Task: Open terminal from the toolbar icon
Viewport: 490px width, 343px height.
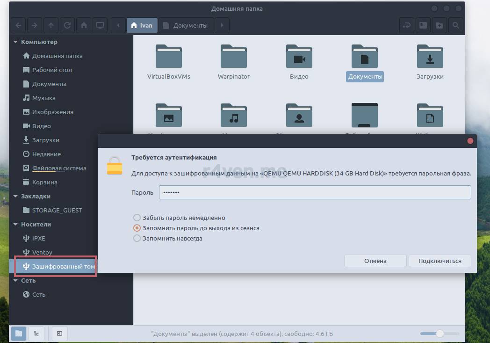Action: tap(423, 25)
